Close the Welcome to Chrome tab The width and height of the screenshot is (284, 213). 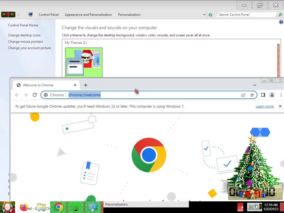point(75,85)
